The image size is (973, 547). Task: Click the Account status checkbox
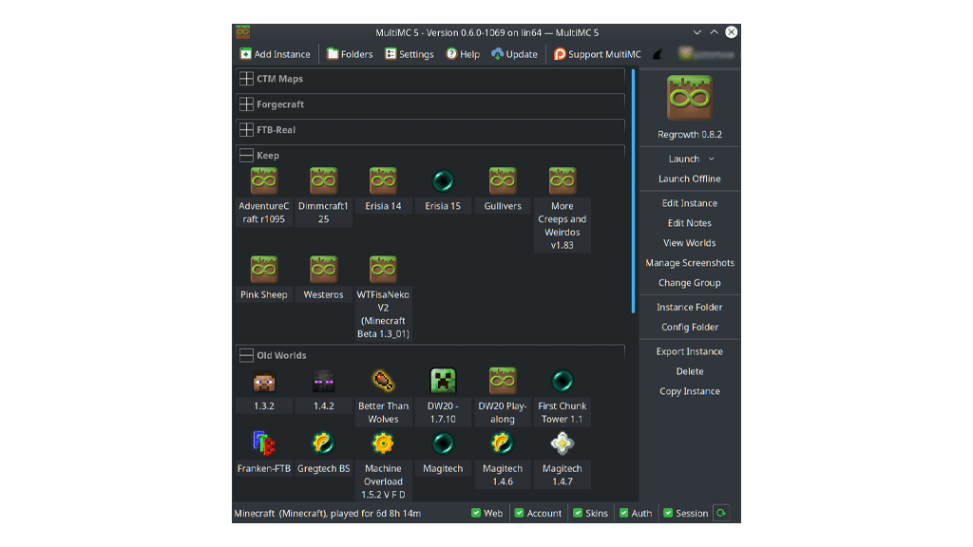point(520,513)
